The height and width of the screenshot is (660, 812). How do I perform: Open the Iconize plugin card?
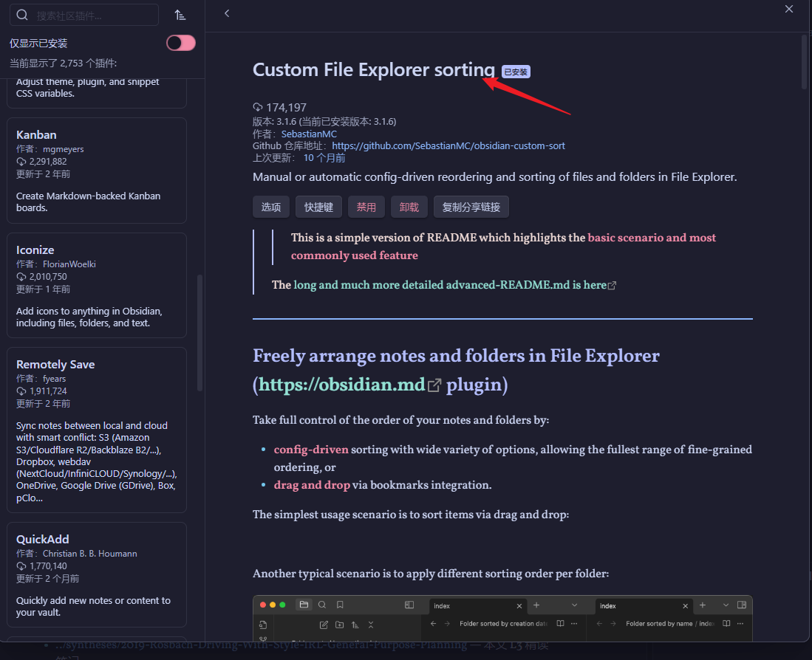tap(96, 286)
